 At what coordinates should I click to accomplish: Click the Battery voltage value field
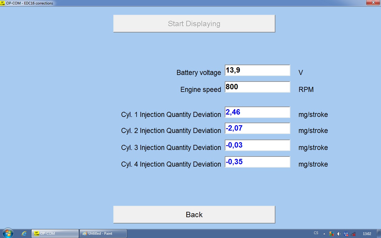tap(257, 71)
